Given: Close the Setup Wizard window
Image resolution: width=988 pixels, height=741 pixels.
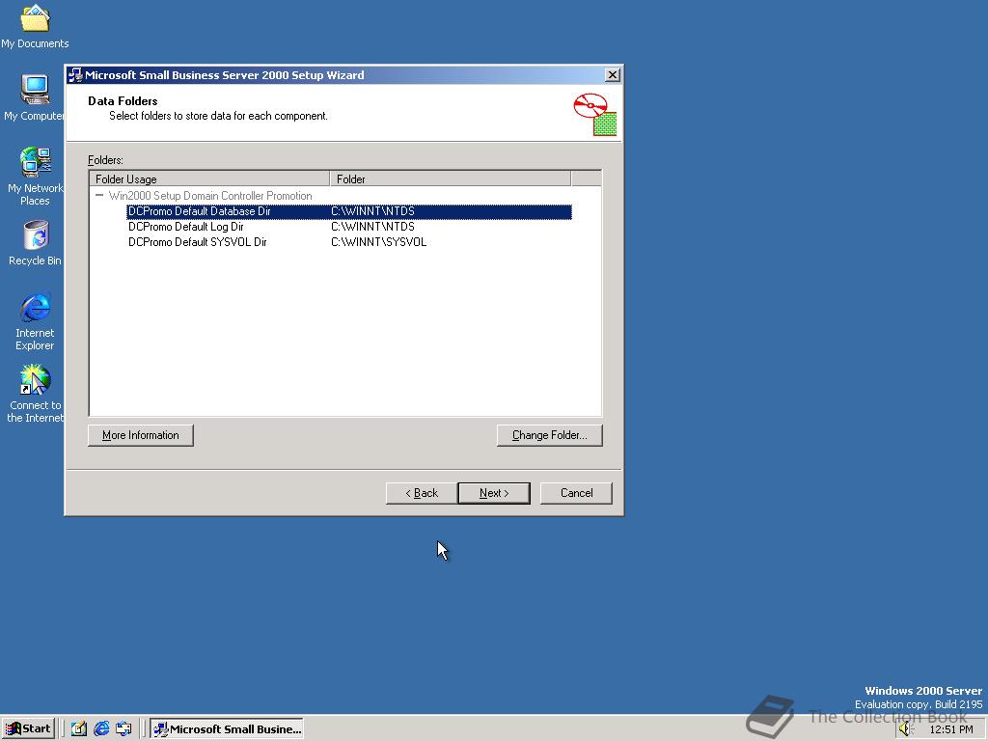Looking at the screenshot, I should [x=612, y=75].
